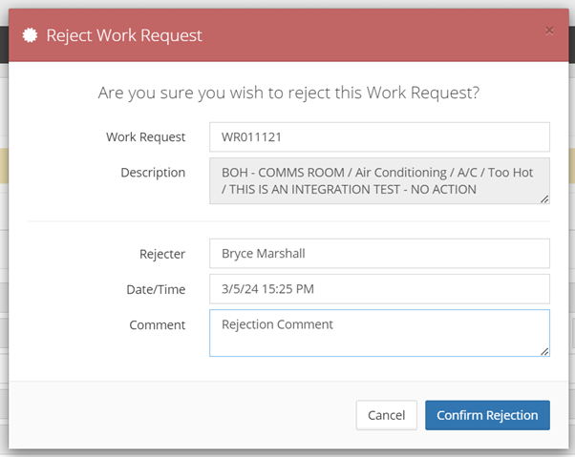Click the Work Request number field
The height and width of the screenshot is (457, 575).
click(x=379, y=136)
